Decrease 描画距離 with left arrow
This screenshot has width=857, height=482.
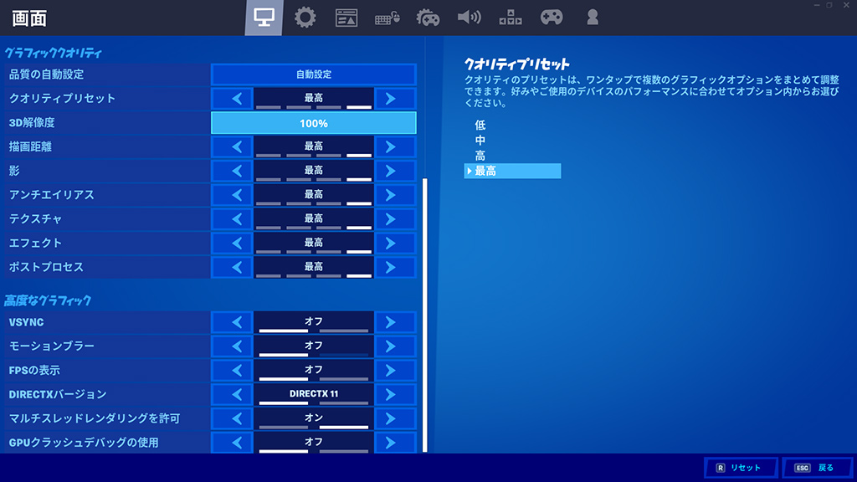(x=233, y=146)
